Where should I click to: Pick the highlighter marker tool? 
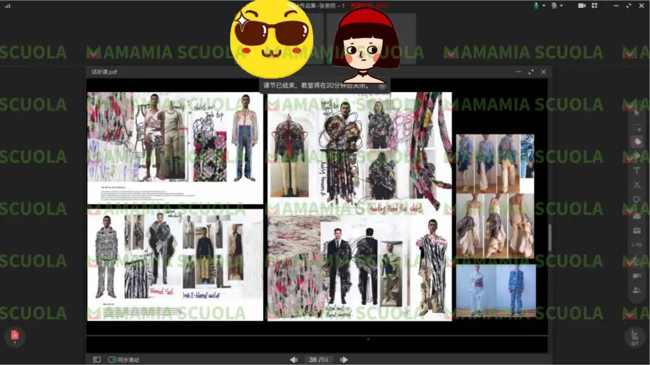(x=637, y=156)
